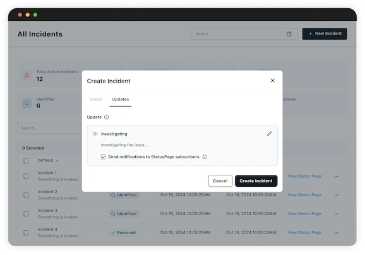Switch to the Global tab
The width and height of the screenshot is (365, 255).
96,99
